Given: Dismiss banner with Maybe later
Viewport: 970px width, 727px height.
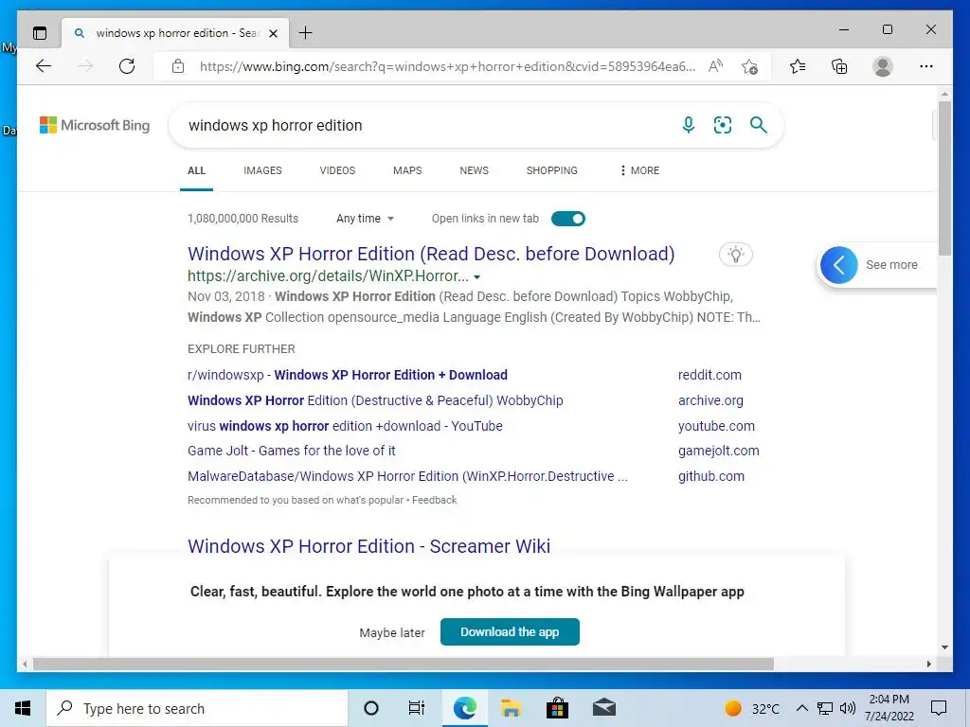Looking at the screenshot, I should (x=392, y=632).
